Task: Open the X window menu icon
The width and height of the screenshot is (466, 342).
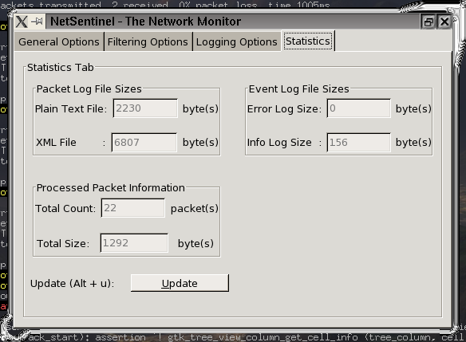Action: [x=22, y=22]
